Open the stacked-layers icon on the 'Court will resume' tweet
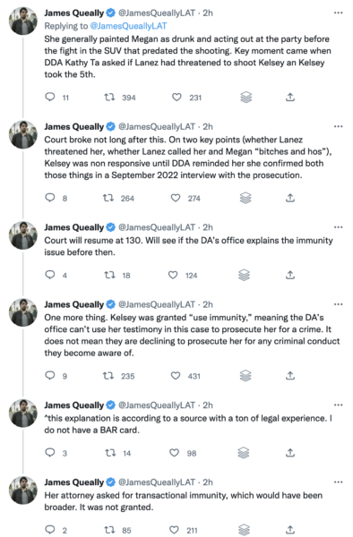 click(x=245, y=275)
